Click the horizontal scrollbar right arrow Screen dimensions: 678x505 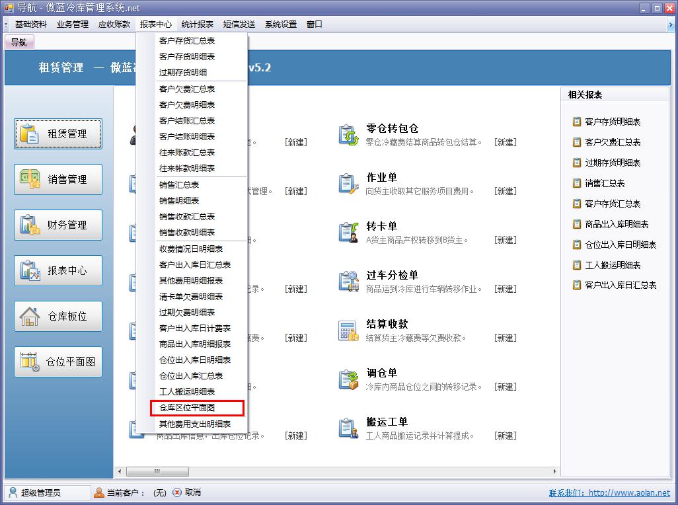pyautogui.click(x=554, y=472)
